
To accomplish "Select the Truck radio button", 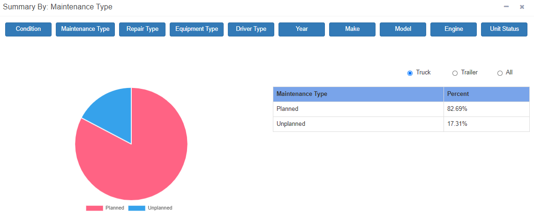I will click(410, 73).
